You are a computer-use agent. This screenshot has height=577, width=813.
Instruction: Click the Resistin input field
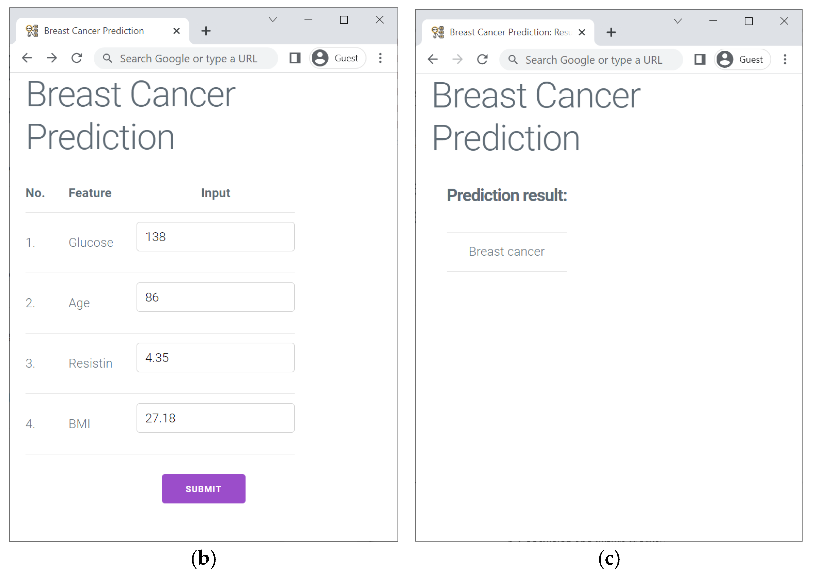pyautogui.click(x=215, y=357)
